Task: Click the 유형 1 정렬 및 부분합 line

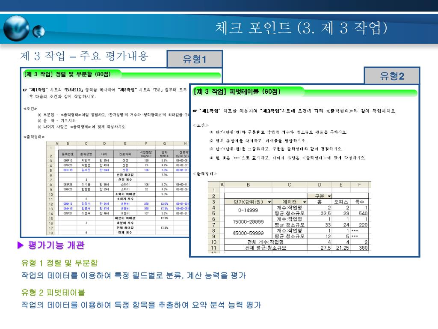Action: coord(59,263)
